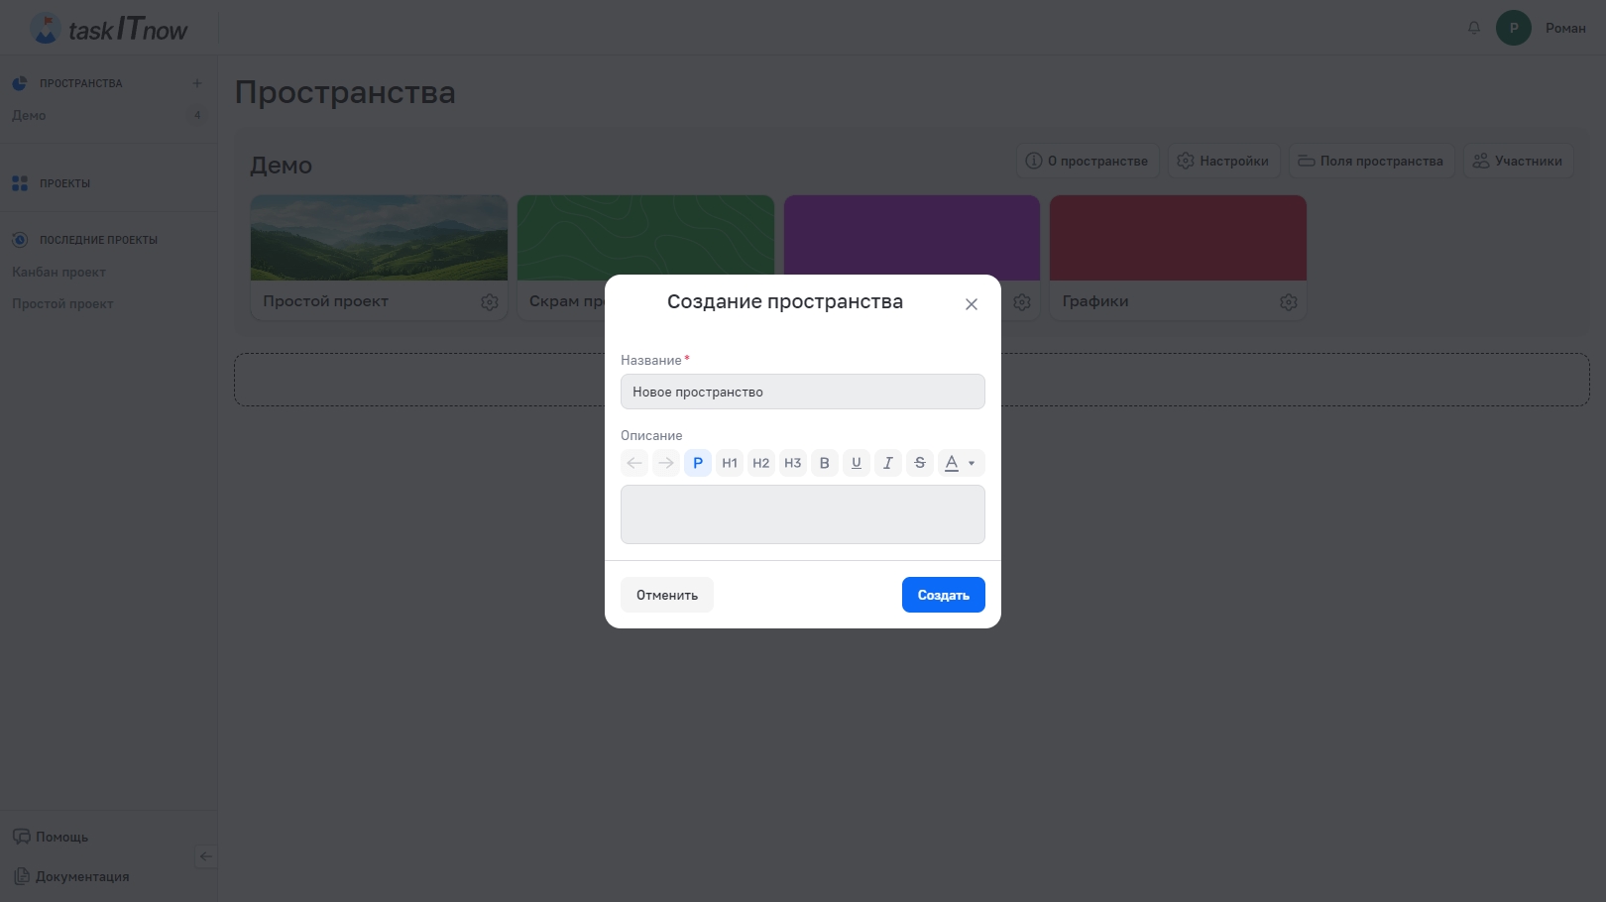
Task: Toggle H2 heading style
Action: pos(761,463)
